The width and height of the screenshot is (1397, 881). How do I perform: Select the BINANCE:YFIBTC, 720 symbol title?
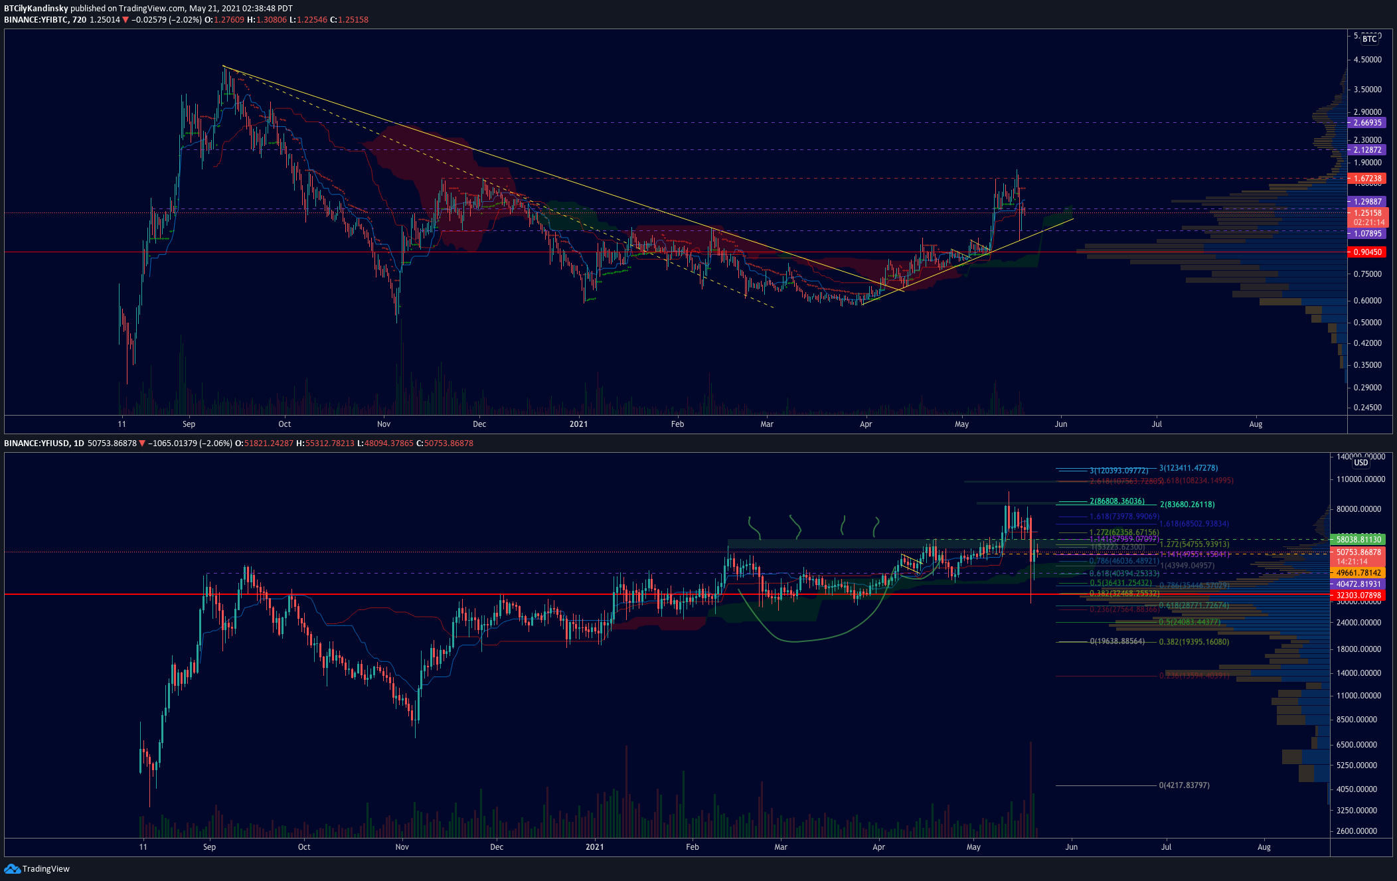tap(45, 20)
